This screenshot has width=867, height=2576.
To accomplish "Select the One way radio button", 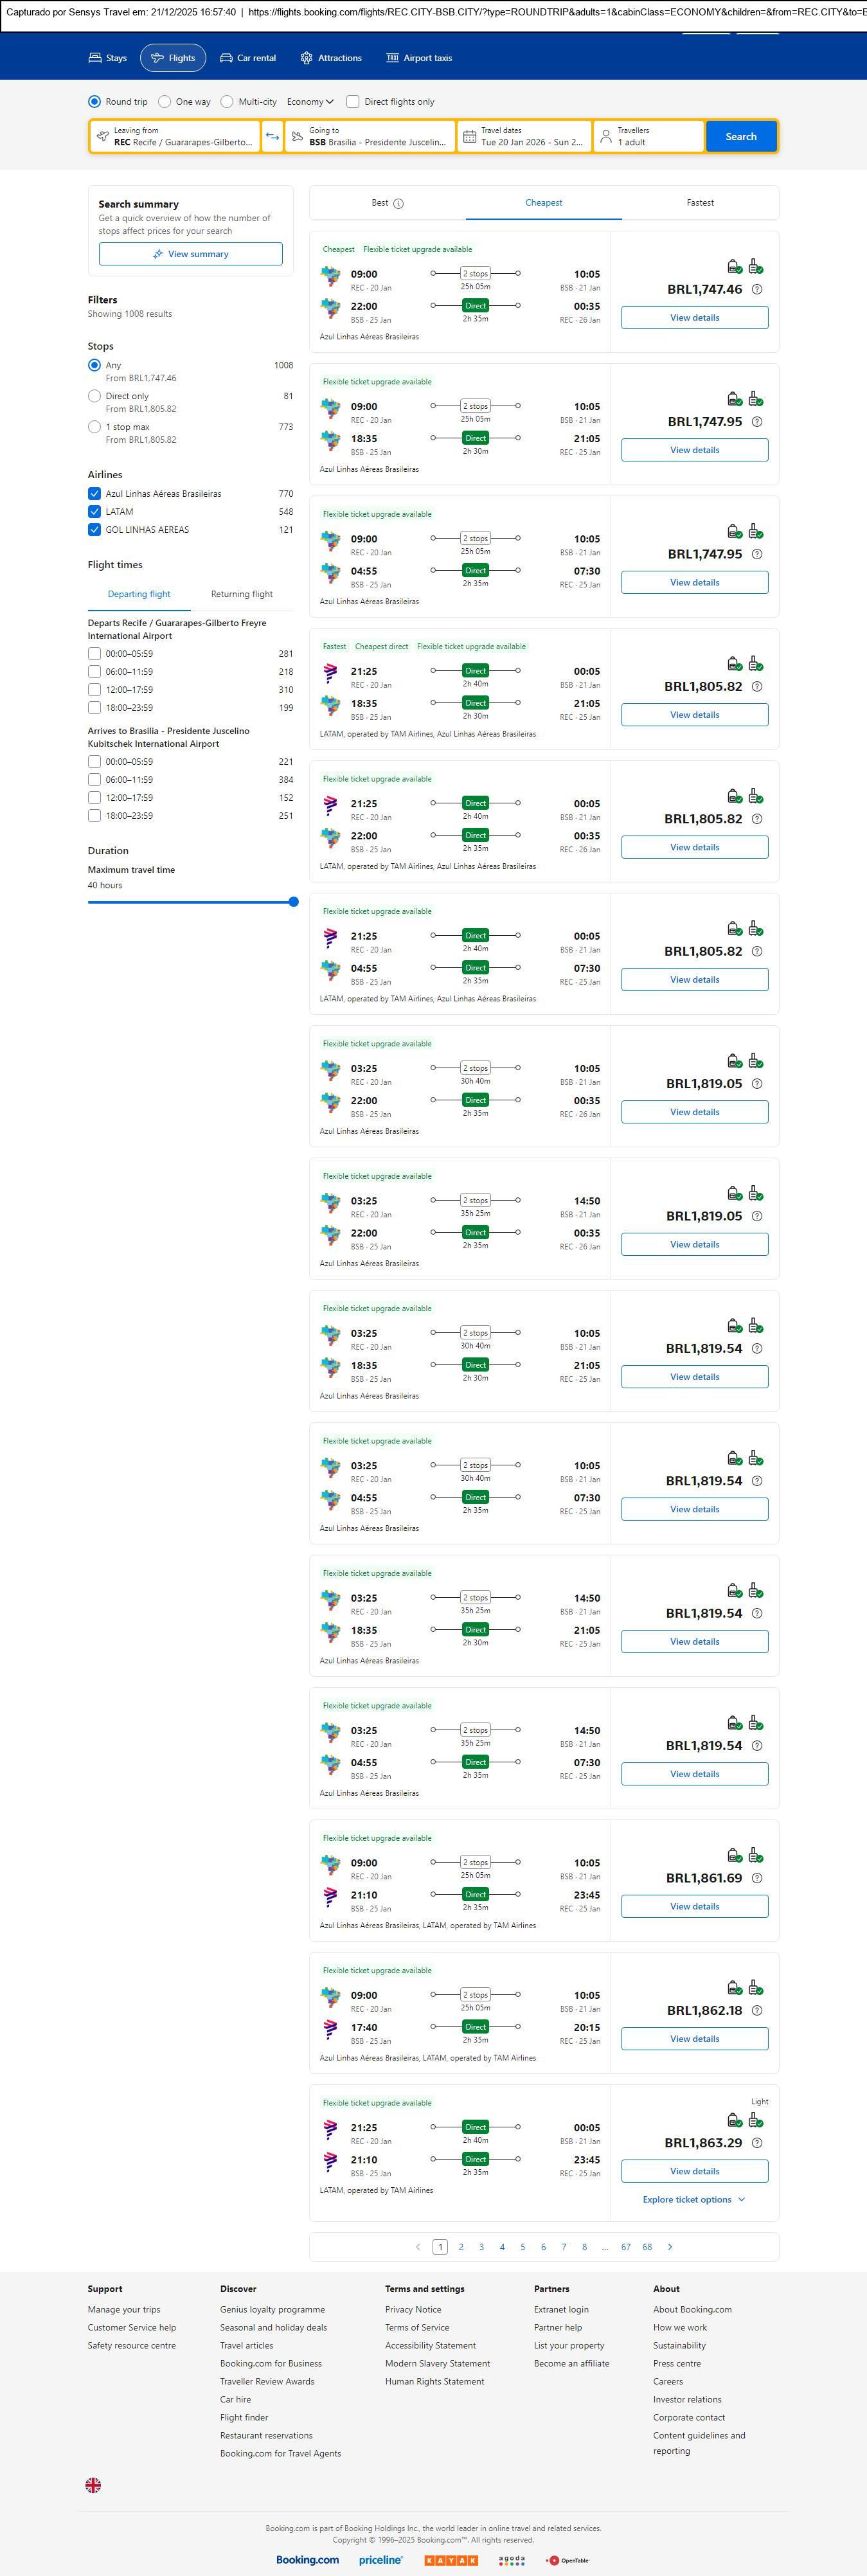I will click(165, 102).
